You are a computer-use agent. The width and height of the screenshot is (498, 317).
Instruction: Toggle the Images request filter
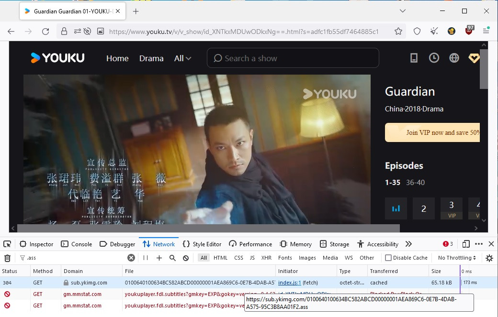coord(307,258)
